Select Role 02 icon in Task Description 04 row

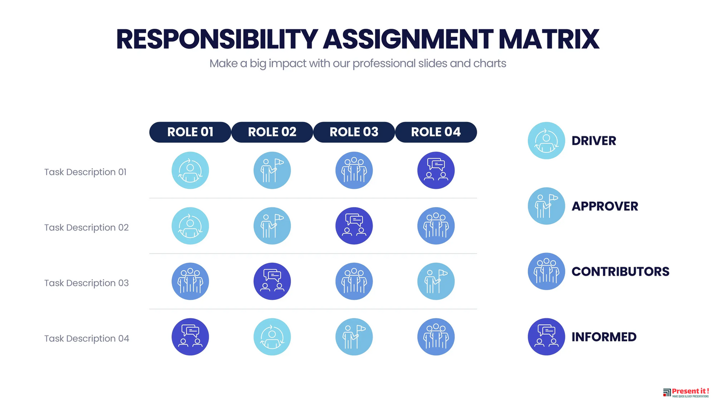coord(272,337)
